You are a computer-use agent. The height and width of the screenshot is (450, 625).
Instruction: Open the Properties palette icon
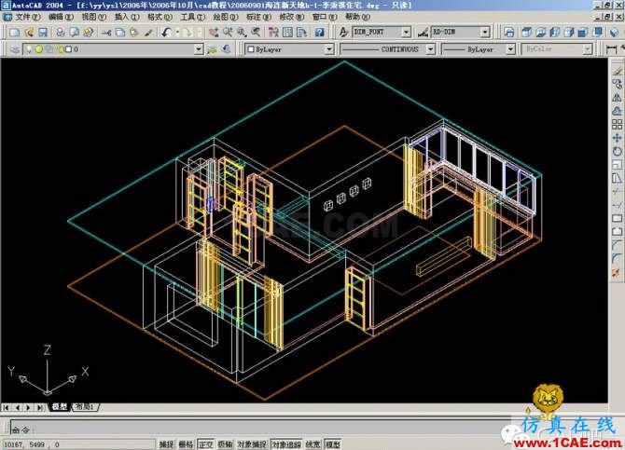[273, 33]
